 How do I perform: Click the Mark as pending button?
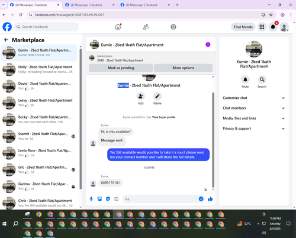pyautogui.click(x=121, y=68)
